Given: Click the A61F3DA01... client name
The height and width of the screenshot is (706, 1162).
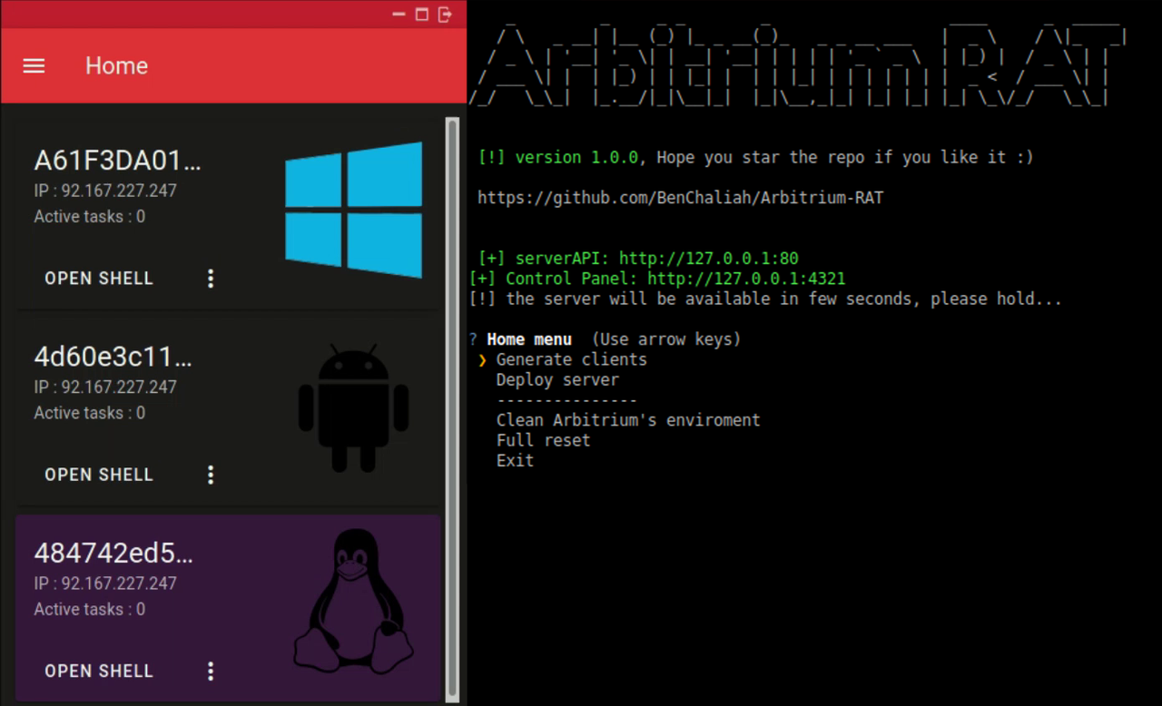Looking at the screenshot, I should pos(118,161).
